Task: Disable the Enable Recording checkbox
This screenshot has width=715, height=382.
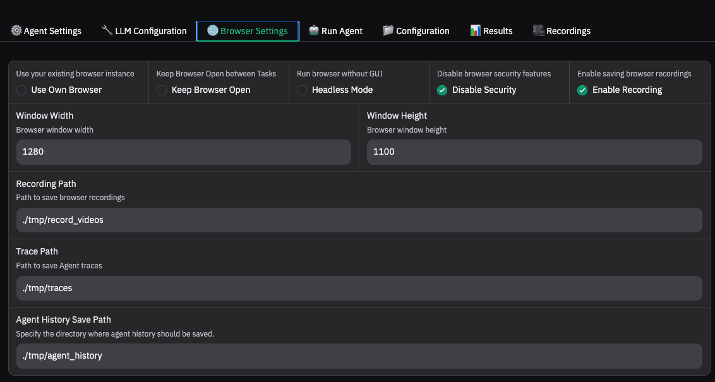Action: click(582, 90)
